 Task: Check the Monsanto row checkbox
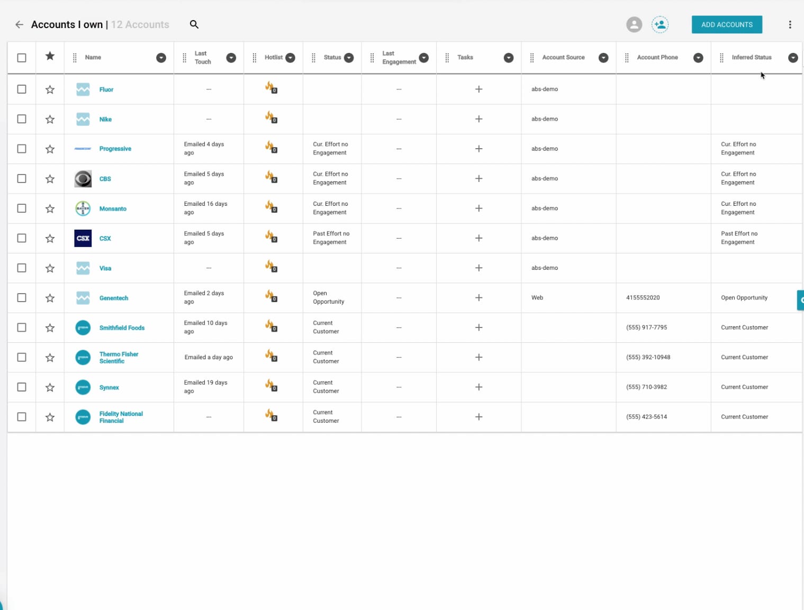tap(22, 208)
